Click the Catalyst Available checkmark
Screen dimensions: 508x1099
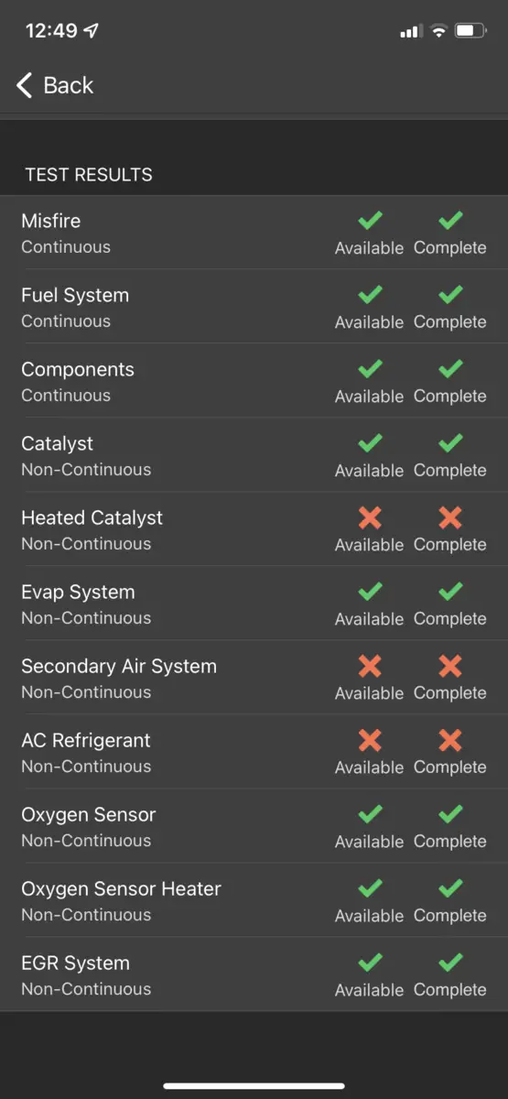(x=370, y=443)
